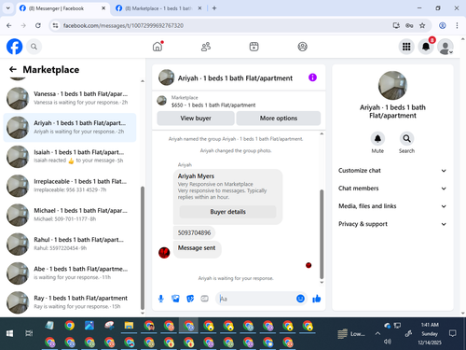466x350 pixels.
Task: Choose a GIF icon in composer
Action: point(204,299)
